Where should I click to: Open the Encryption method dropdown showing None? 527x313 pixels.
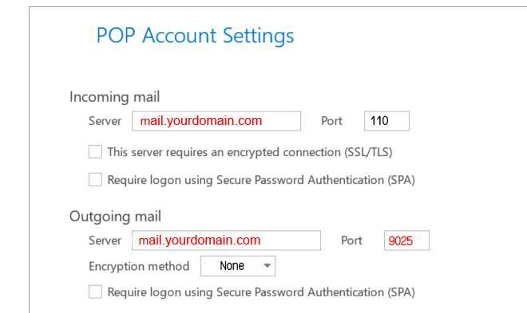tap(238, 266)
